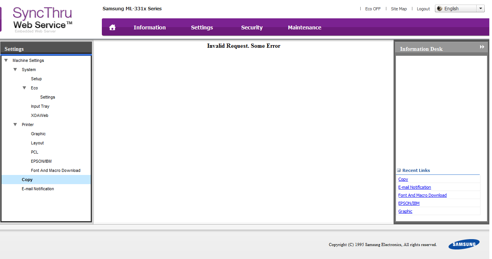Click the Logout link
The height and width of the screenshot is (259, 492).
click(x=423, y=9)
